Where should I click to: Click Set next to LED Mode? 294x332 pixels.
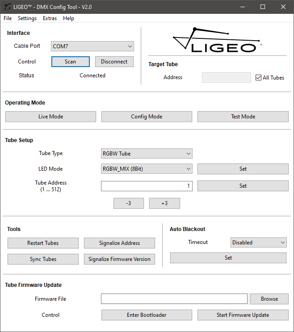(x=243, y=169)
